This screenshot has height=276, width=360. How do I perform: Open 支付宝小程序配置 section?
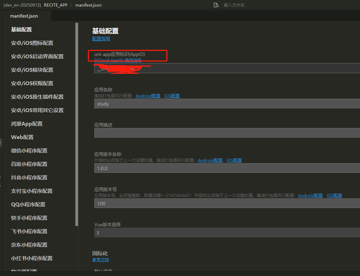click(32, 191)
